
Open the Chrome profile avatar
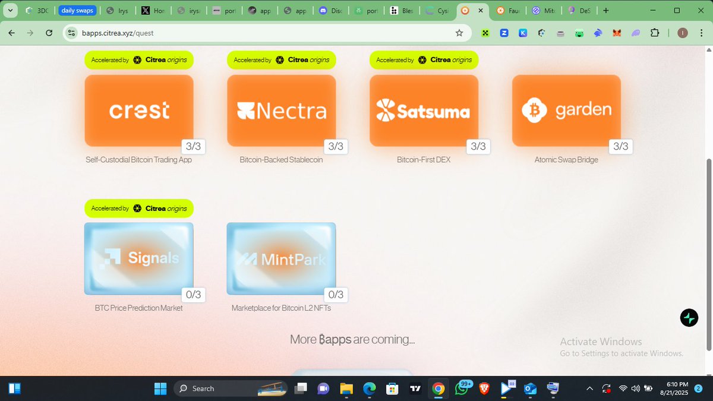tap(683, 33)
